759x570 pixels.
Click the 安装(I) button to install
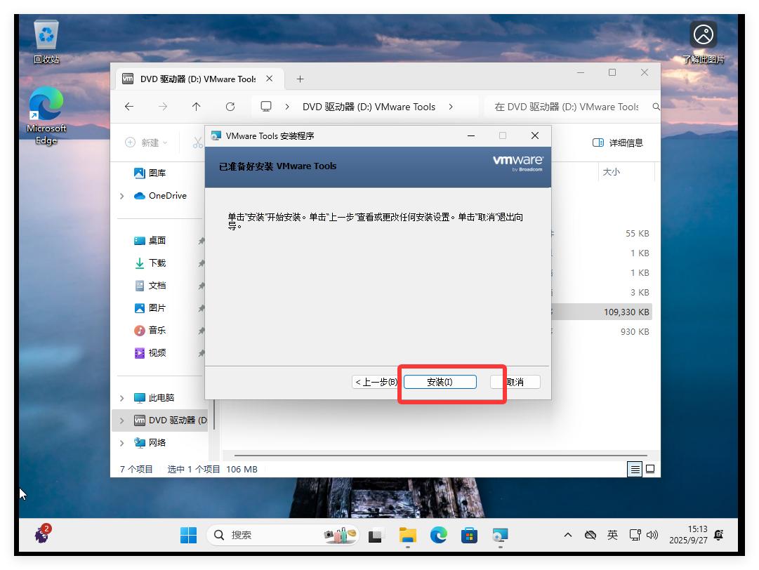[440, 381]
